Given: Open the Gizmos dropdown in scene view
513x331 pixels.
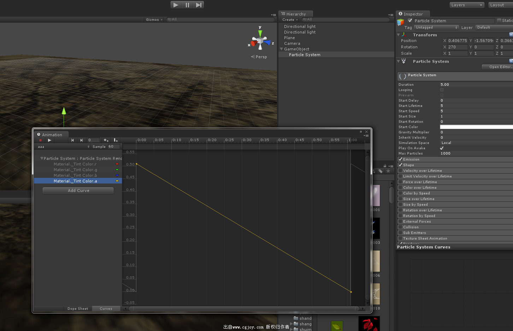Looking at the screenshot, I should [154, 20].
